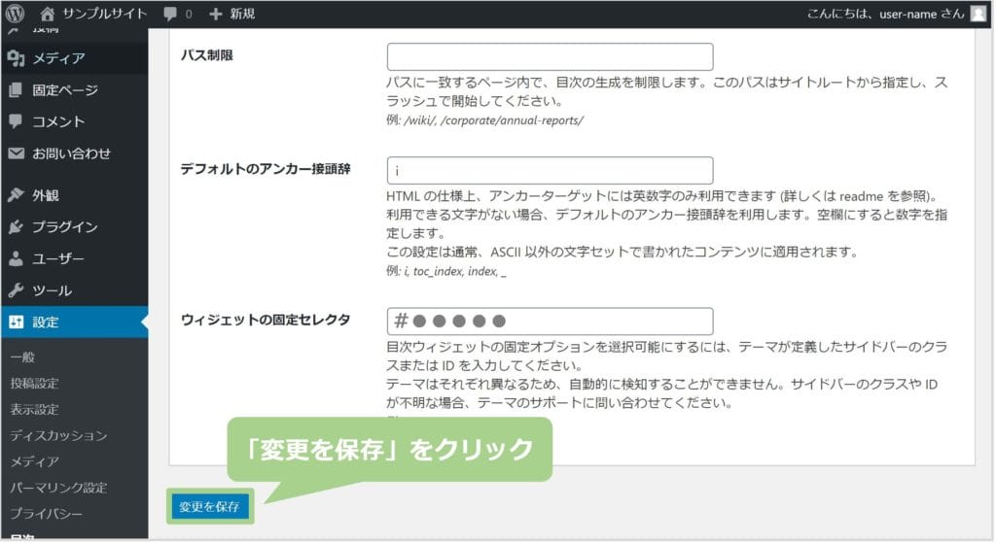Open the user avatar icon
The width and height of the screenshot is (996, 543).
(978, 14)
